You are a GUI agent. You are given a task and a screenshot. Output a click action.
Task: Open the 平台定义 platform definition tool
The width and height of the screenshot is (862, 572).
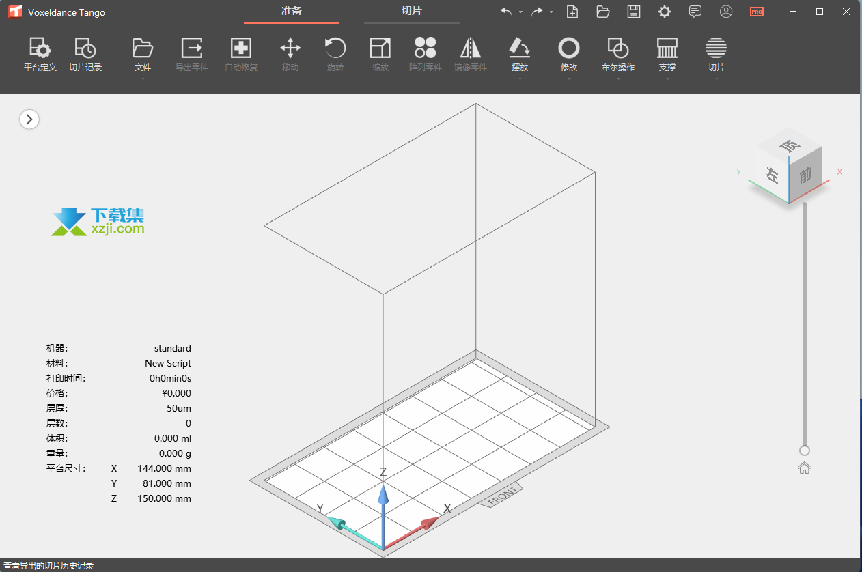pos(40,55)
